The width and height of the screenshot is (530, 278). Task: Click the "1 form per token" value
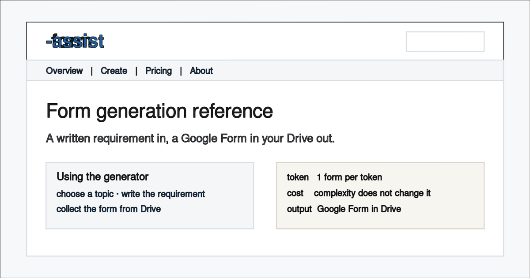coord(349,177)
